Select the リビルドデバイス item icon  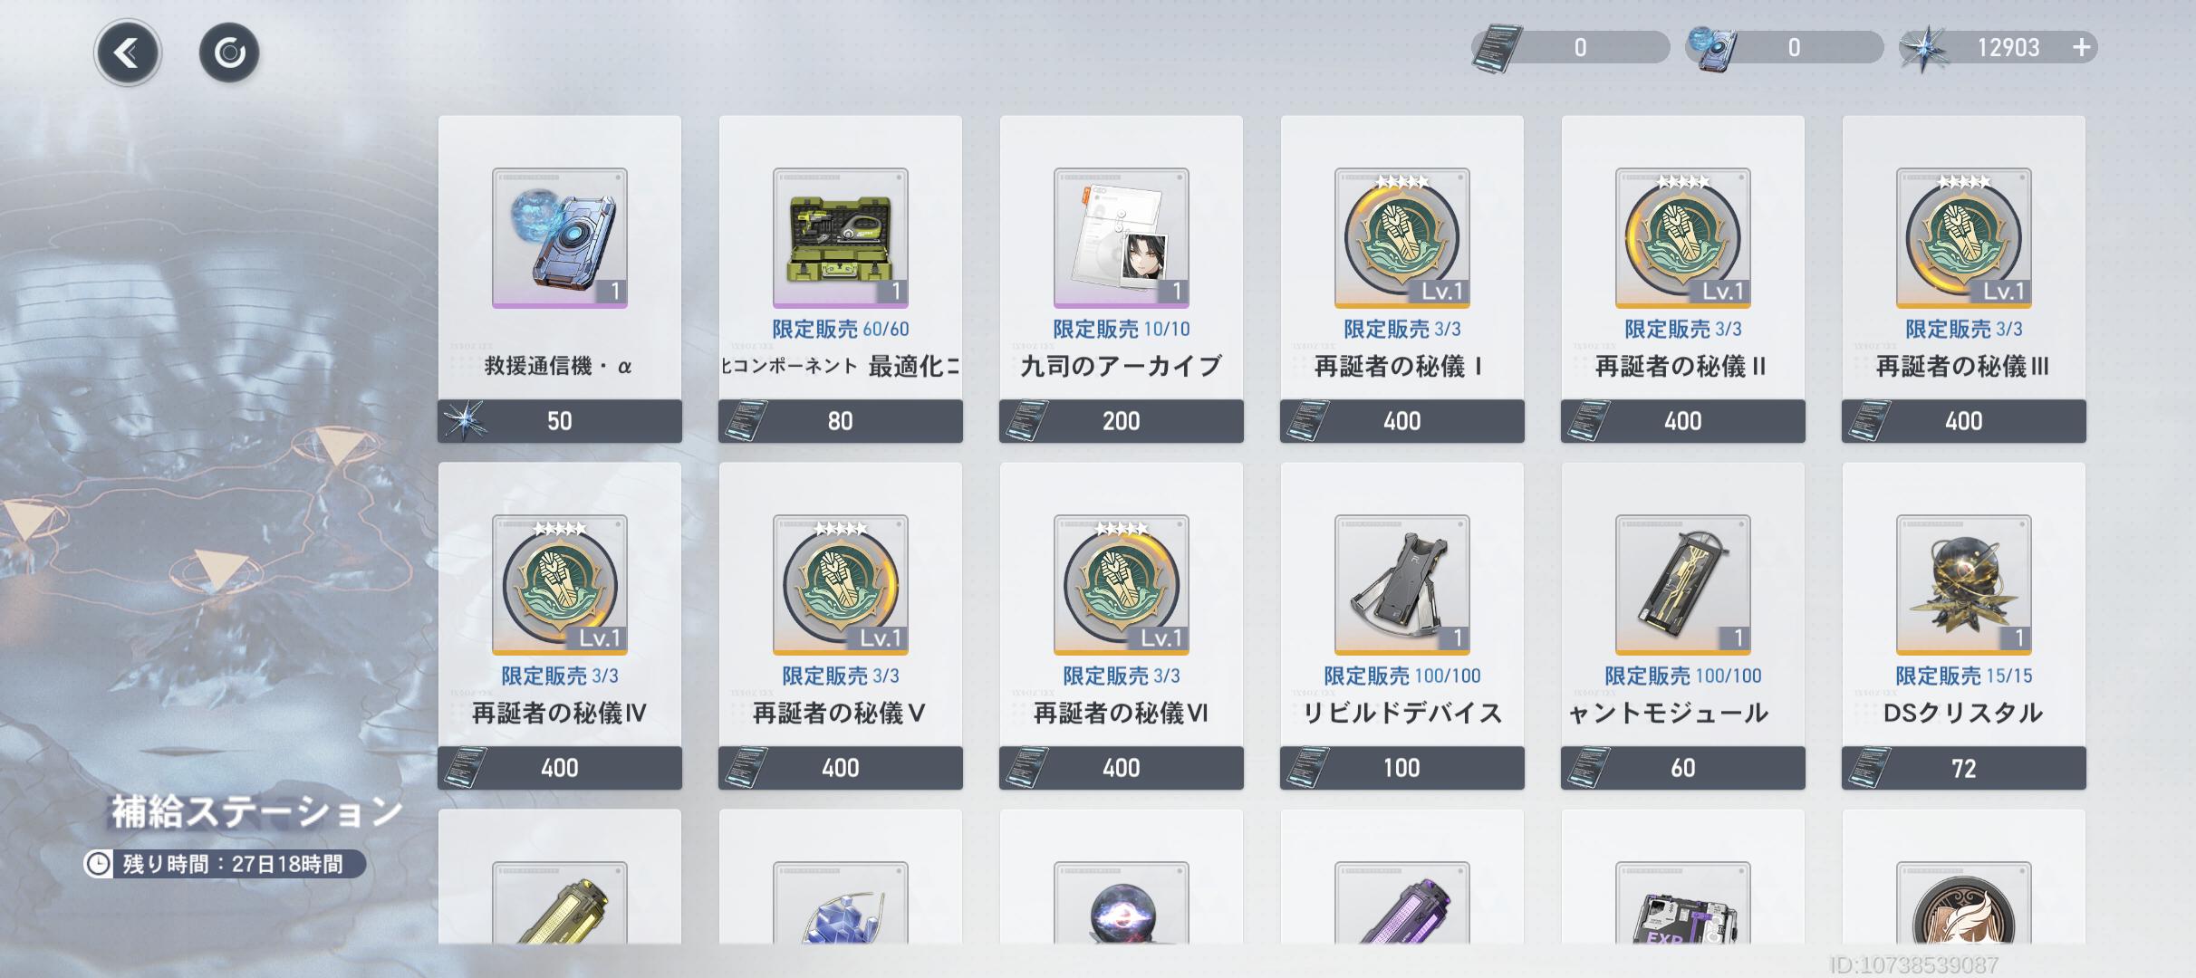pyautogui.click(x=1402, y=585)
